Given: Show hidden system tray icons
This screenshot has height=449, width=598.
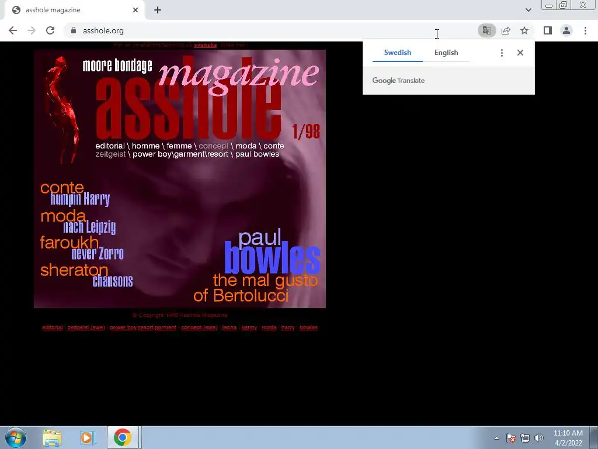Looking at the screenshot, I should pyautogui.click(x=496, y=438).
